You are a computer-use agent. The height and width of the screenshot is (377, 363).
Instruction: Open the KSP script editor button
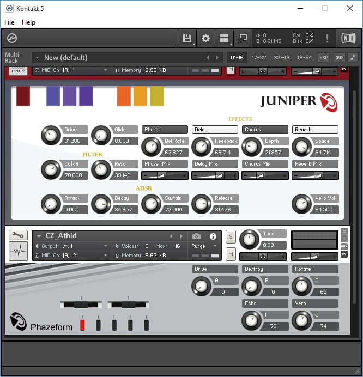[x=324, y=57]
